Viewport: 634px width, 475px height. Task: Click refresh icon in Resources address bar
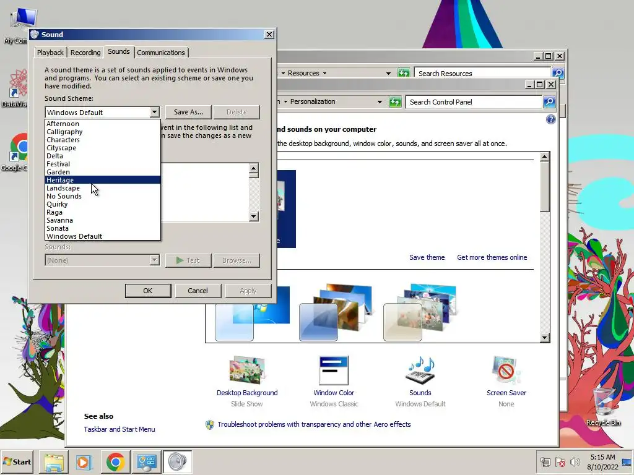coord(404,73)
